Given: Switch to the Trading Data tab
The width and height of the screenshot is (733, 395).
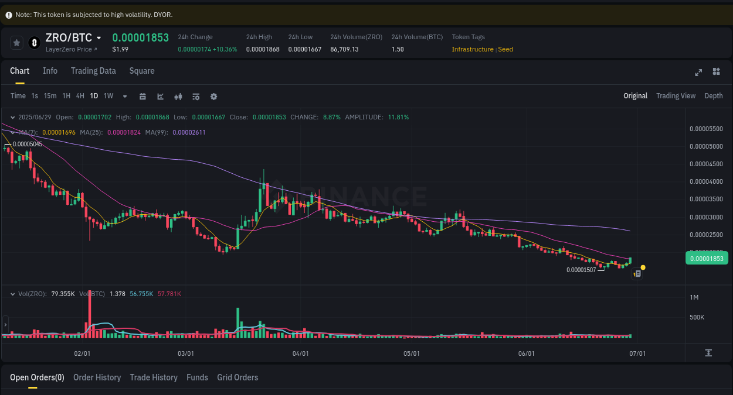Looking at the screenshot, I should tap(93, 71).
